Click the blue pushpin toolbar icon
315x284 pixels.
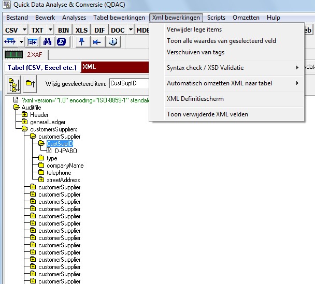[81, 41]
